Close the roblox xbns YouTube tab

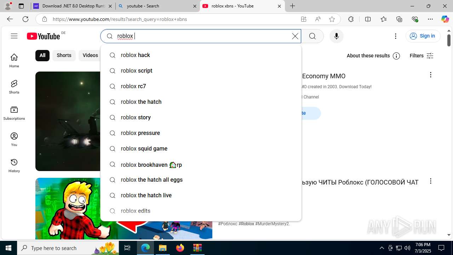tap(279, 6)
